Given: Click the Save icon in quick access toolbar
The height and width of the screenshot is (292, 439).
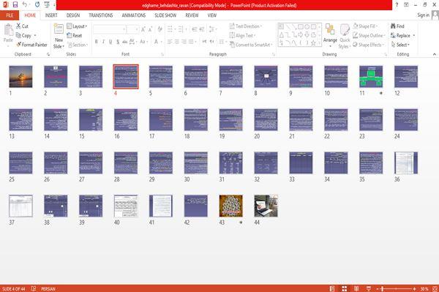Looking at the screenshot, I should pyautogui.click(x=15, y=5).
